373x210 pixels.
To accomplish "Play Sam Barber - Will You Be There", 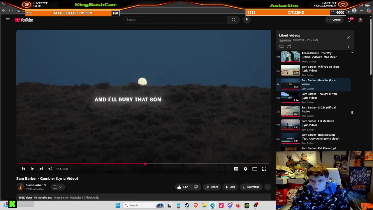I will tap(314, 71).
